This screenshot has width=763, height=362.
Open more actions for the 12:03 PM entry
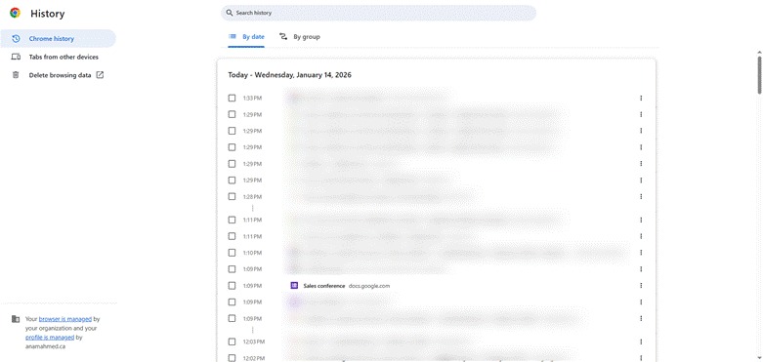[641, 342]
